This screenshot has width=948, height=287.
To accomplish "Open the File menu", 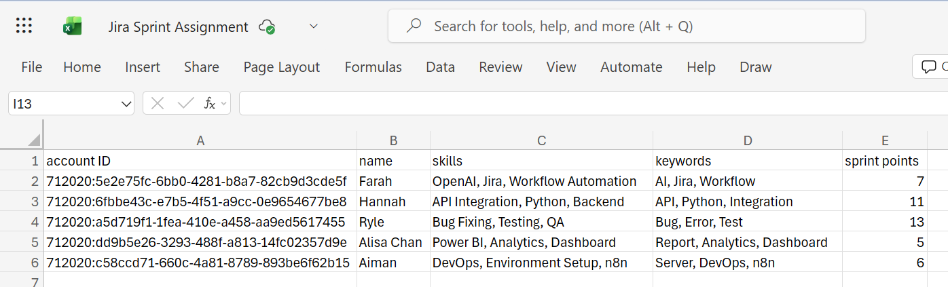I will pos(32,67).
